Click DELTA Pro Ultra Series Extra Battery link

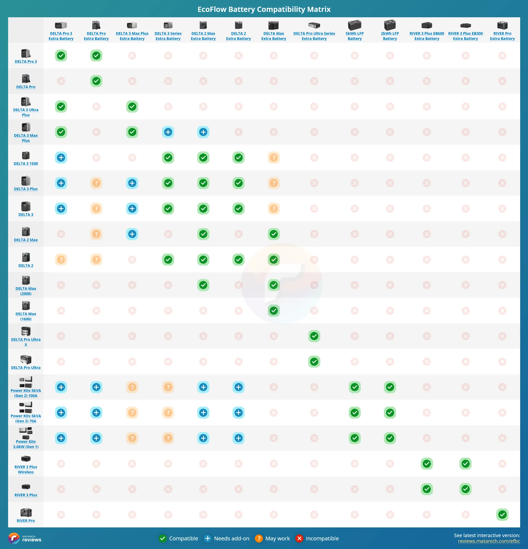pos(314,36)
